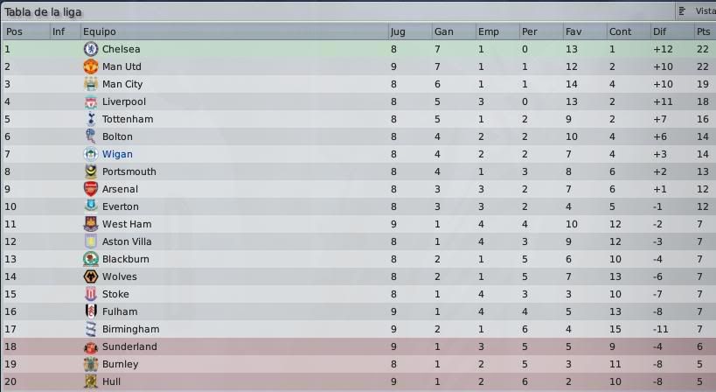Viewport: 716px width, 392px height.
Task: Click the Man Utd club badge
Action: (91, 66)
